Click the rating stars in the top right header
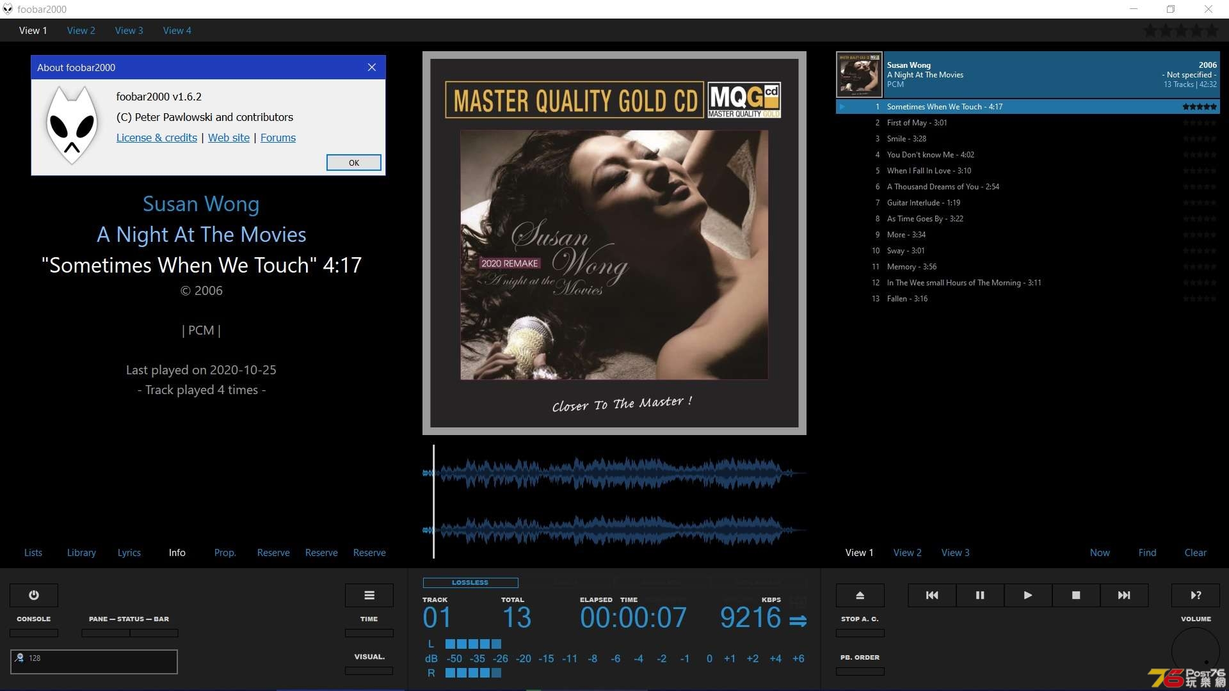This screenshot has height=691, width=1229. tap(1181, 30)
